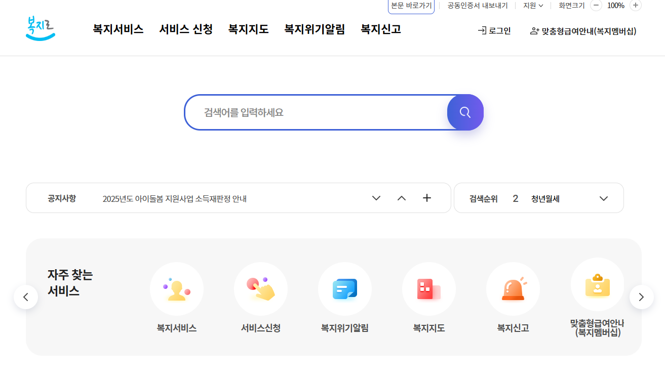
Task: Open 맞춤형급여안내 via the clipboard icon
Action: (x=597, y=284)
